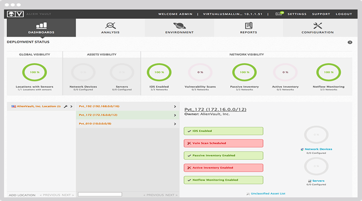
Task: Open the Reports tab
Action: [249, 28]
